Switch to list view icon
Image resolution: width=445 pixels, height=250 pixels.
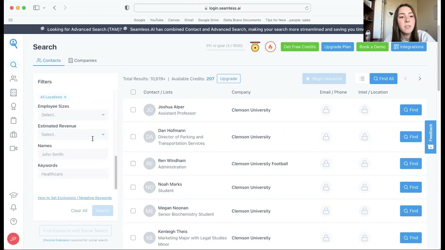coord(362,79)
